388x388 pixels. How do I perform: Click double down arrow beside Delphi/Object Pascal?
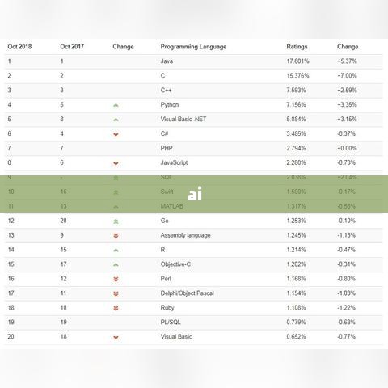(116, 293)
